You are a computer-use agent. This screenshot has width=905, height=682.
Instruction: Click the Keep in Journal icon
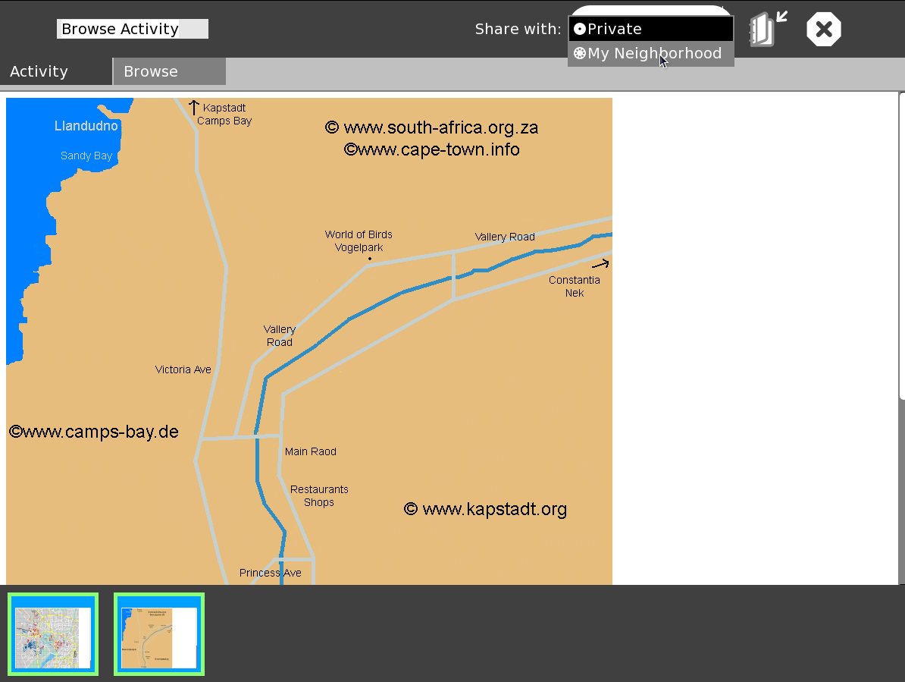(767, 30)
